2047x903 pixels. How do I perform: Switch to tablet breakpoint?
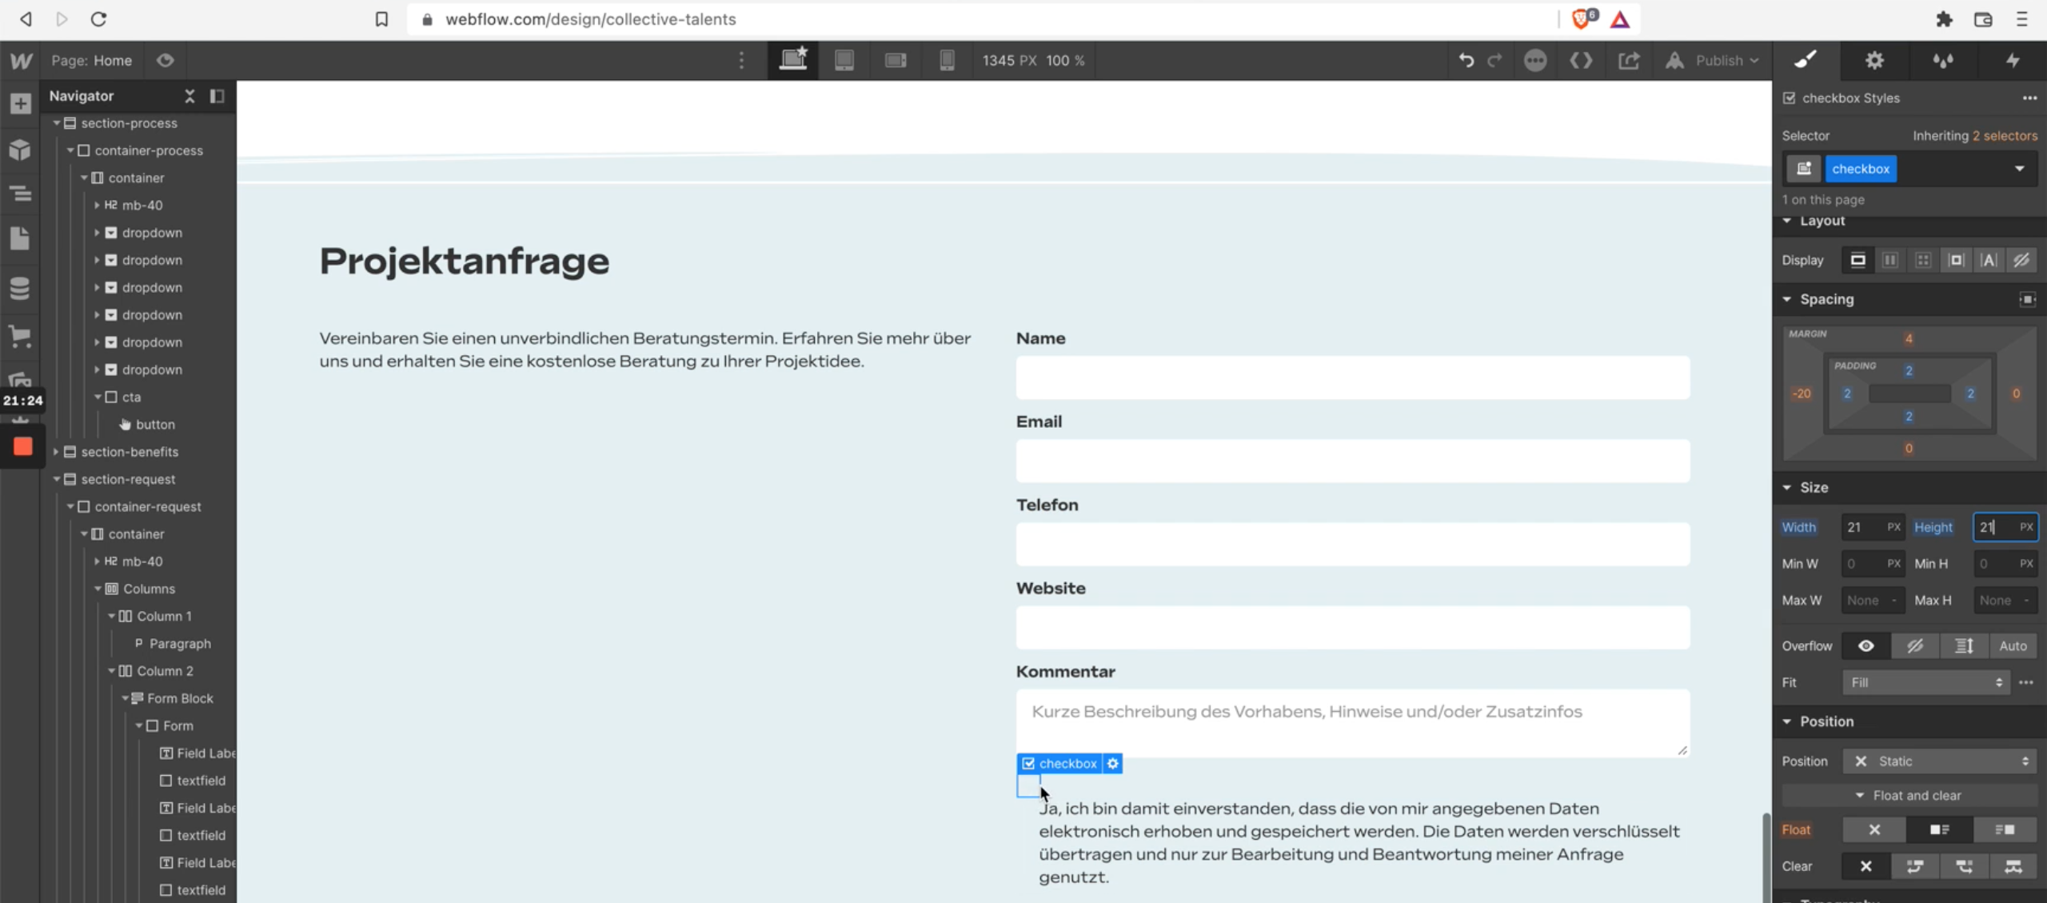click(844, 61)
